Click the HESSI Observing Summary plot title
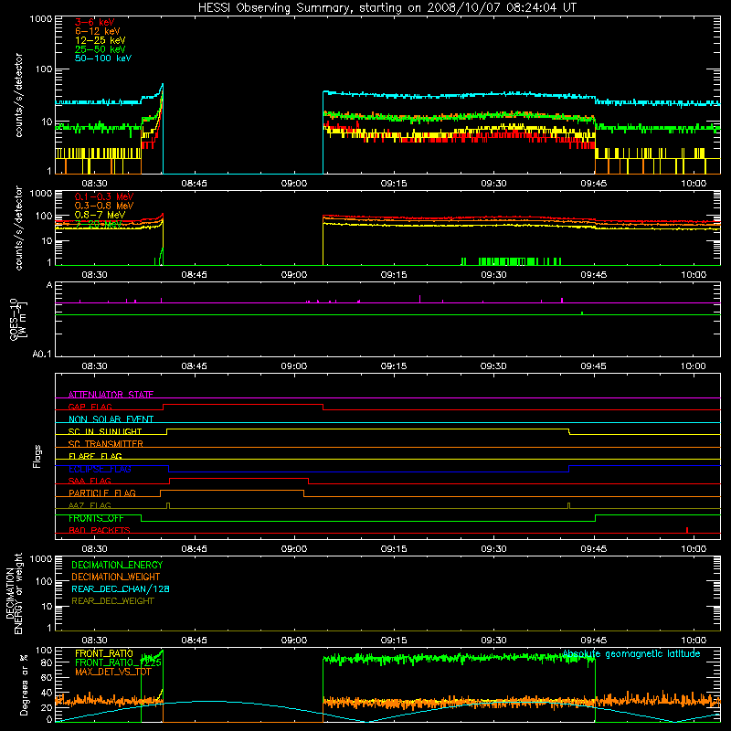The width and height of the screenshot is (731, 731). [x=387, y=7]
